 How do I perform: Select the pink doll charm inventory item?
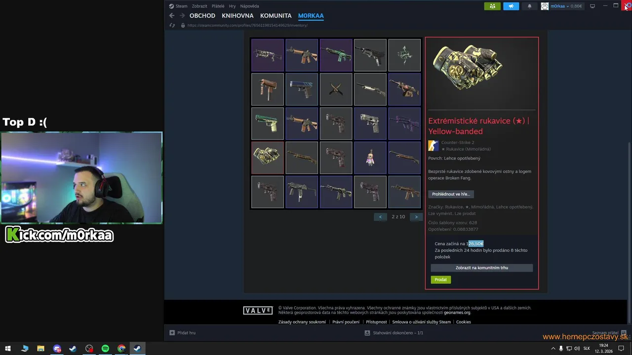pos(370,158)
